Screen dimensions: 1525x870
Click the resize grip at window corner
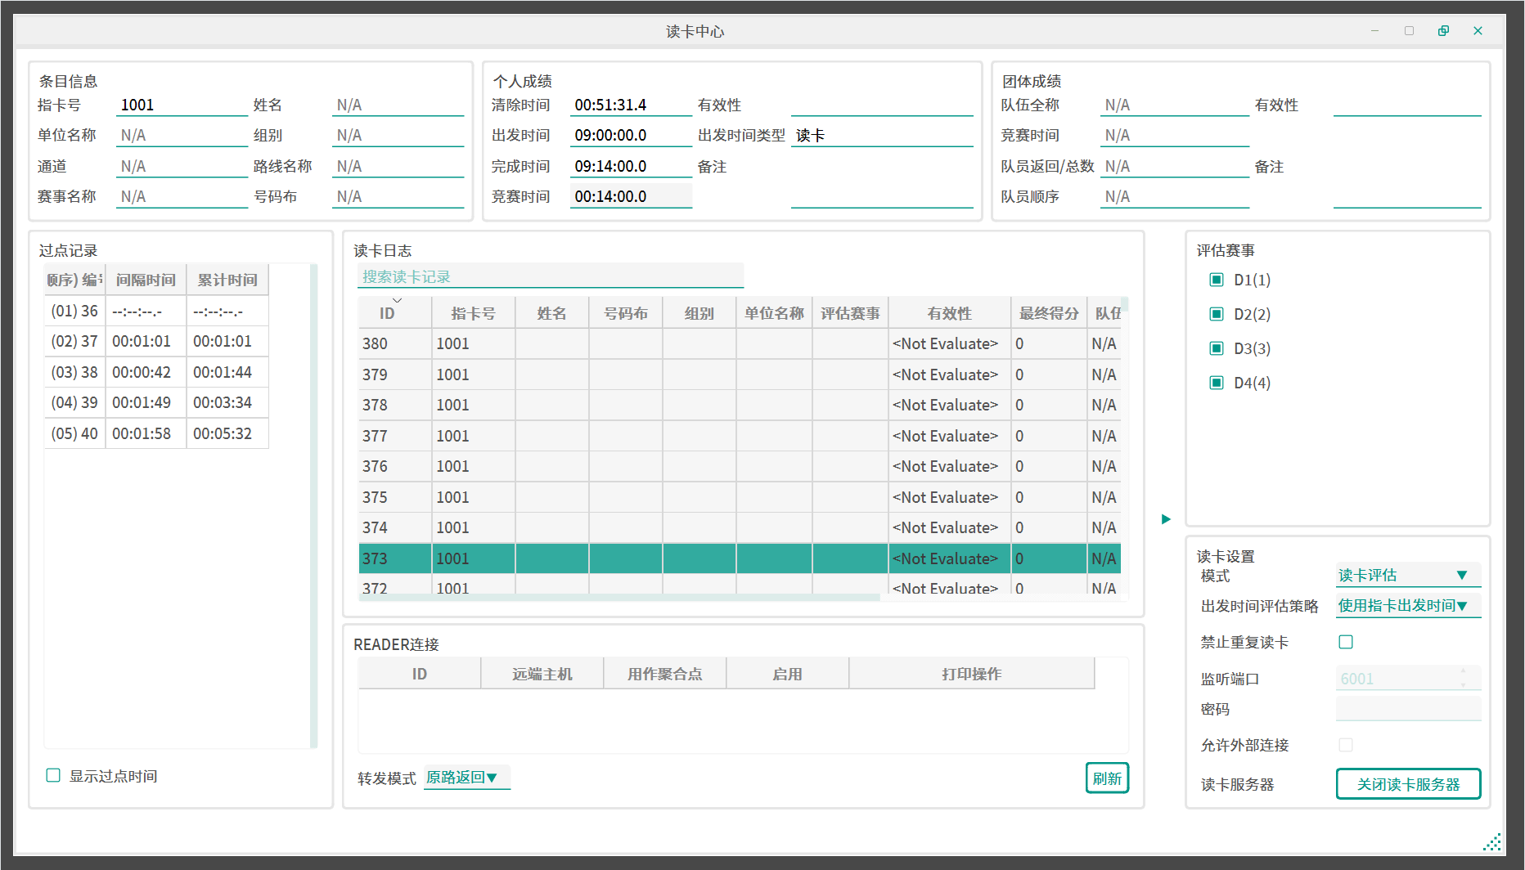tap(1492, 842)
